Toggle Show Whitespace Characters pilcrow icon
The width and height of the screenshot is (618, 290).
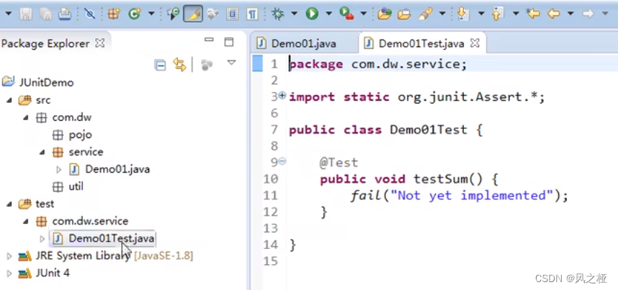click(252, 14)
